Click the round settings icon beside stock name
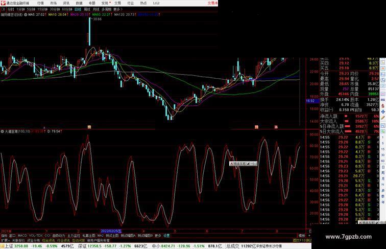386x249 pixels. [x=26, y=15]
